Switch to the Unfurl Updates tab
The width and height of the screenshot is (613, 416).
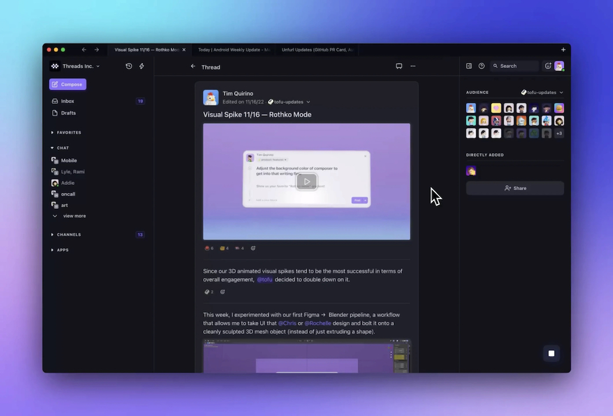click(x=318, y=50)
